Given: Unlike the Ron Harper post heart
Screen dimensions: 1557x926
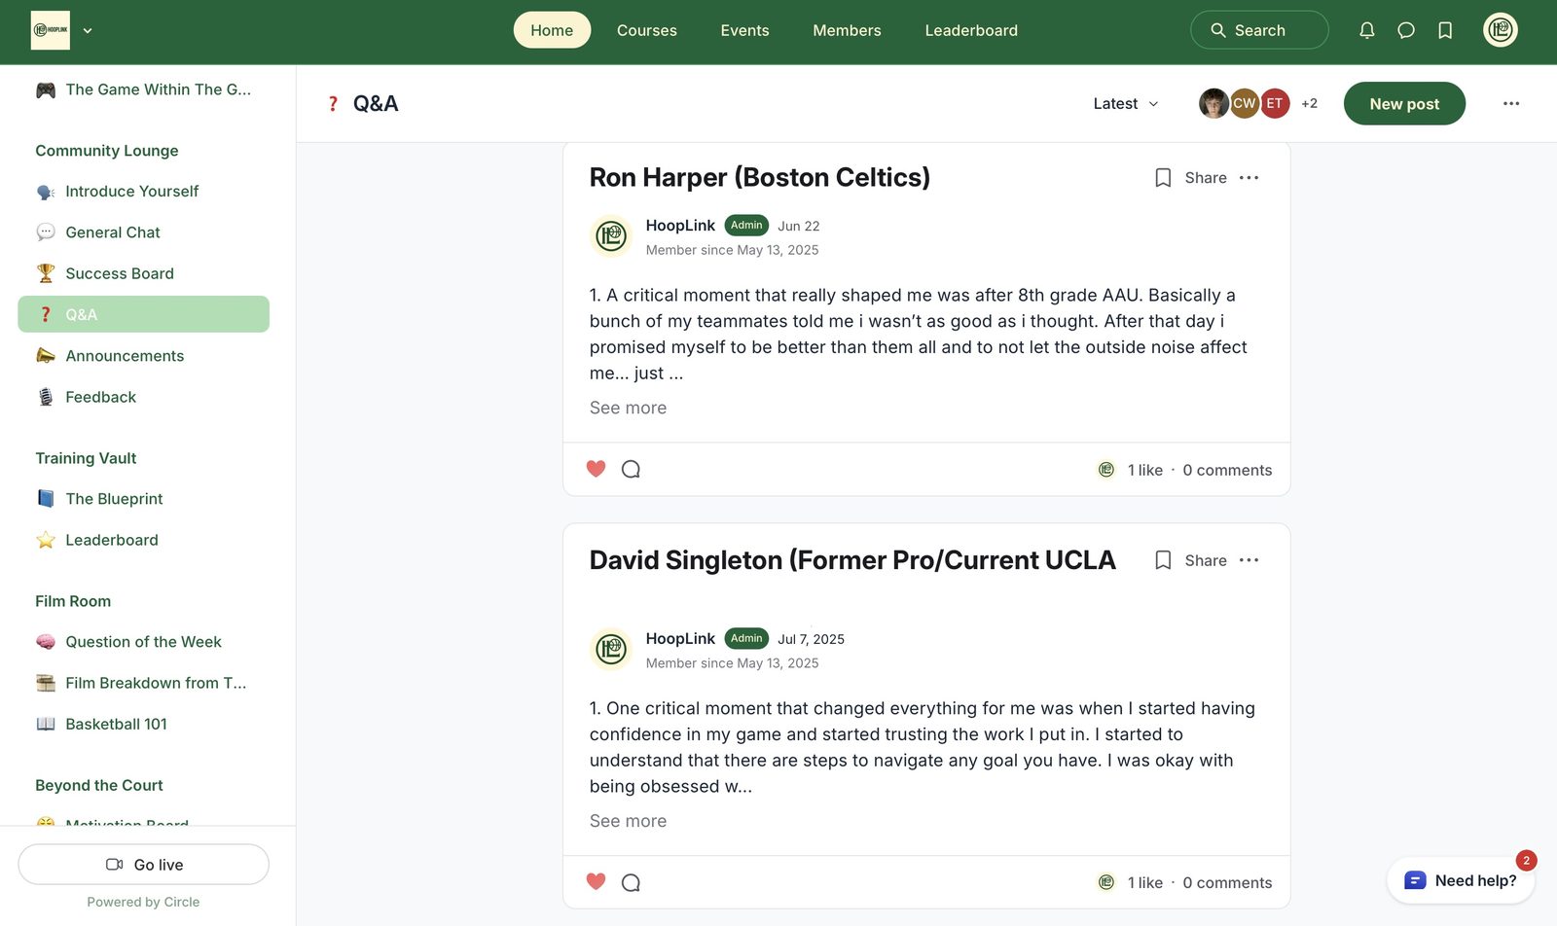Looking at the screenshot, I should pos(597,469).
